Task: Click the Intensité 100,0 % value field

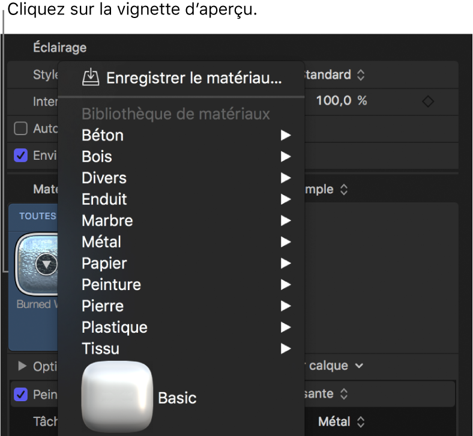Action: pyautogui.click(x=342, y=101)
